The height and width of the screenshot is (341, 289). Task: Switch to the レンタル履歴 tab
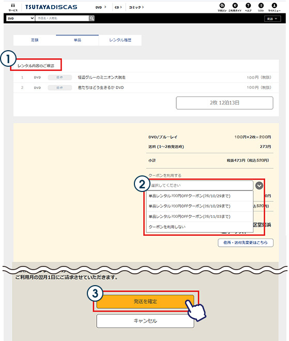(x=120, y=40)
